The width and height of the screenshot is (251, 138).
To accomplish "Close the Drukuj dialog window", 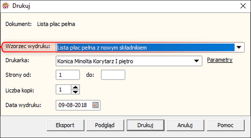I will (x=243, y=6).
